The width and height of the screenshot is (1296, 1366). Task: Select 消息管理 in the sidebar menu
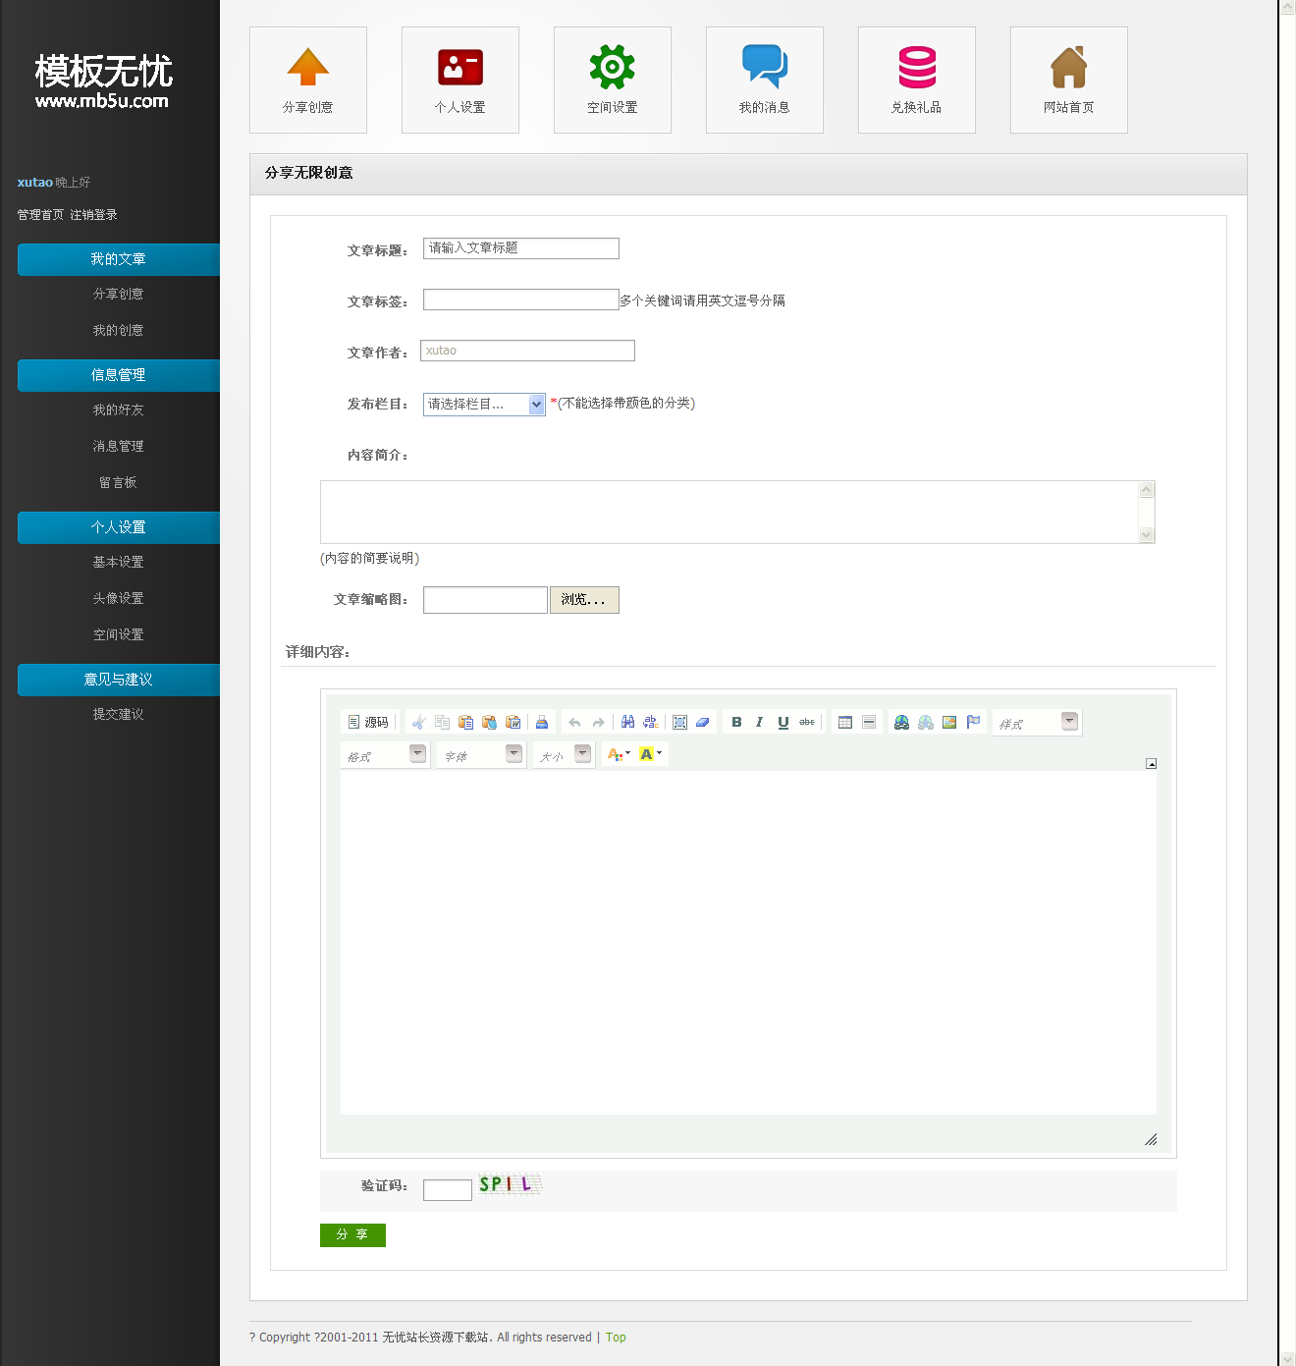118,446
